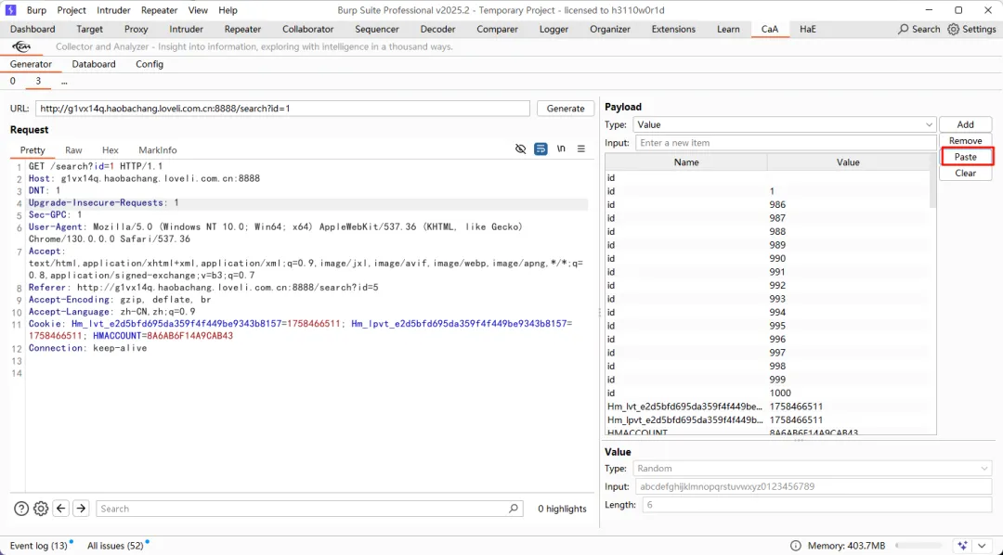Click the memory info icon in status bar

click(796, 546)
